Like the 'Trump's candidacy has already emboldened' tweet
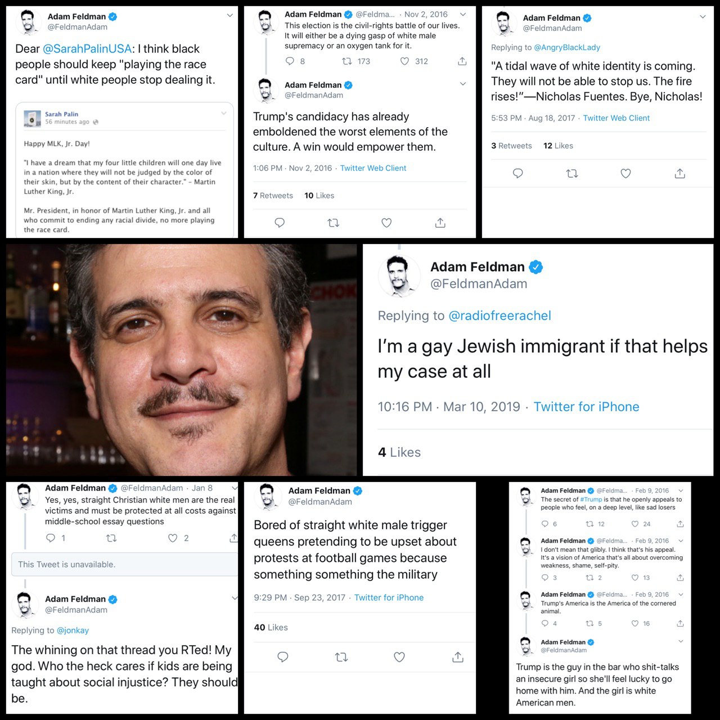Screen dimensions: 720x720 386,223
